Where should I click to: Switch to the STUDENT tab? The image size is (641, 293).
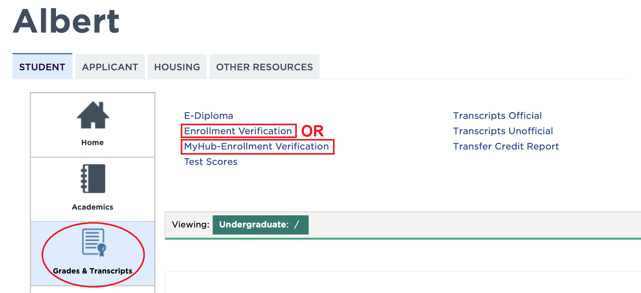(x=42, y=67)
